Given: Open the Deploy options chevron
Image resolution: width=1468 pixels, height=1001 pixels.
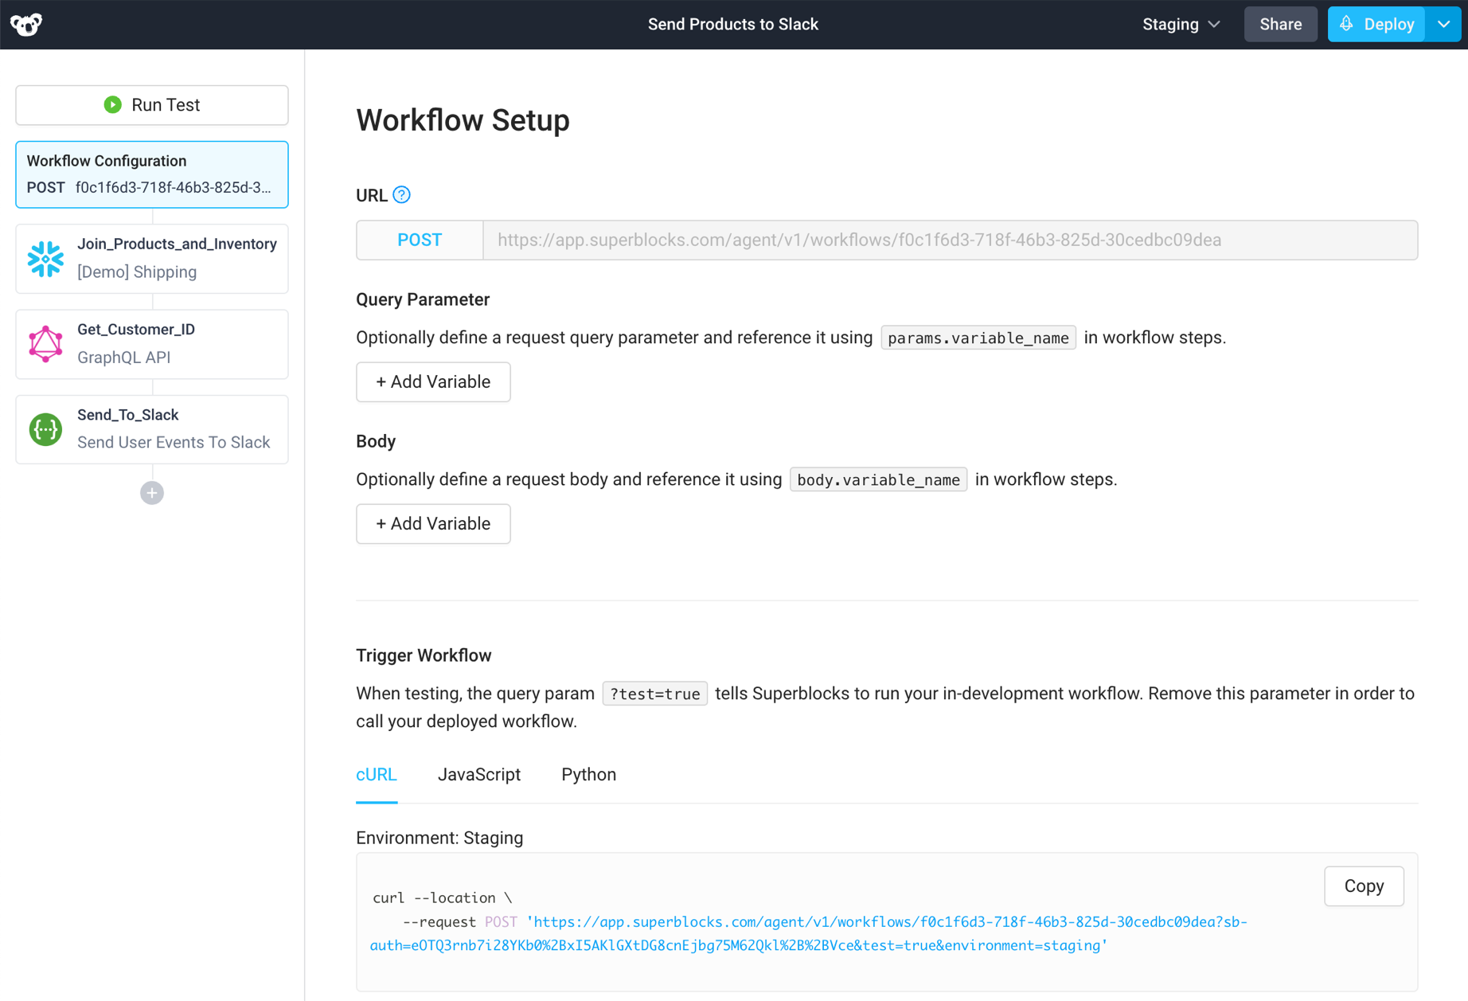Looking at the screenshot, I should [x=1443, y=24].
